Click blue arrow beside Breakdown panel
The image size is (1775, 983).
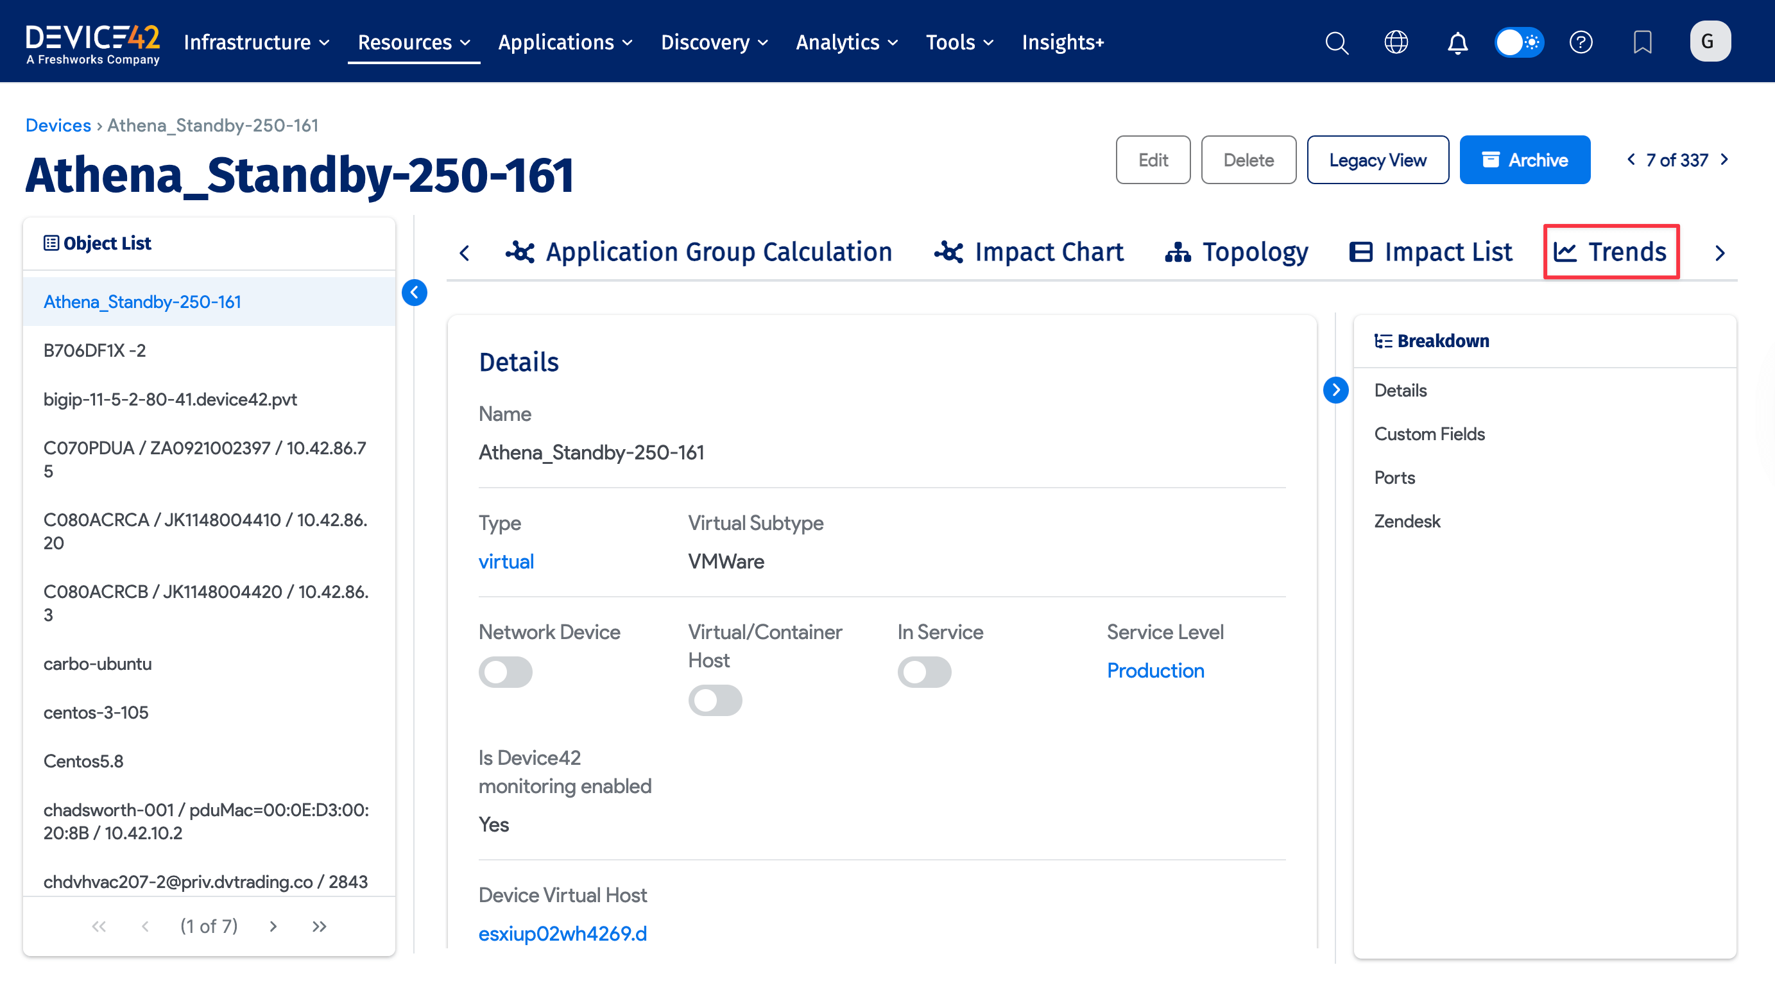(x=1335, y=391)
